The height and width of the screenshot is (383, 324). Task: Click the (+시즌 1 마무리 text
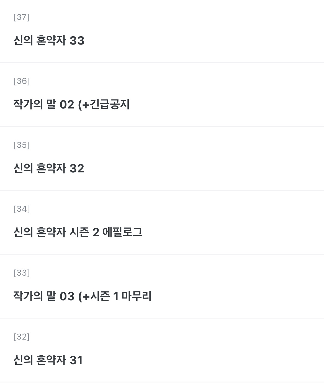[115, 296]
